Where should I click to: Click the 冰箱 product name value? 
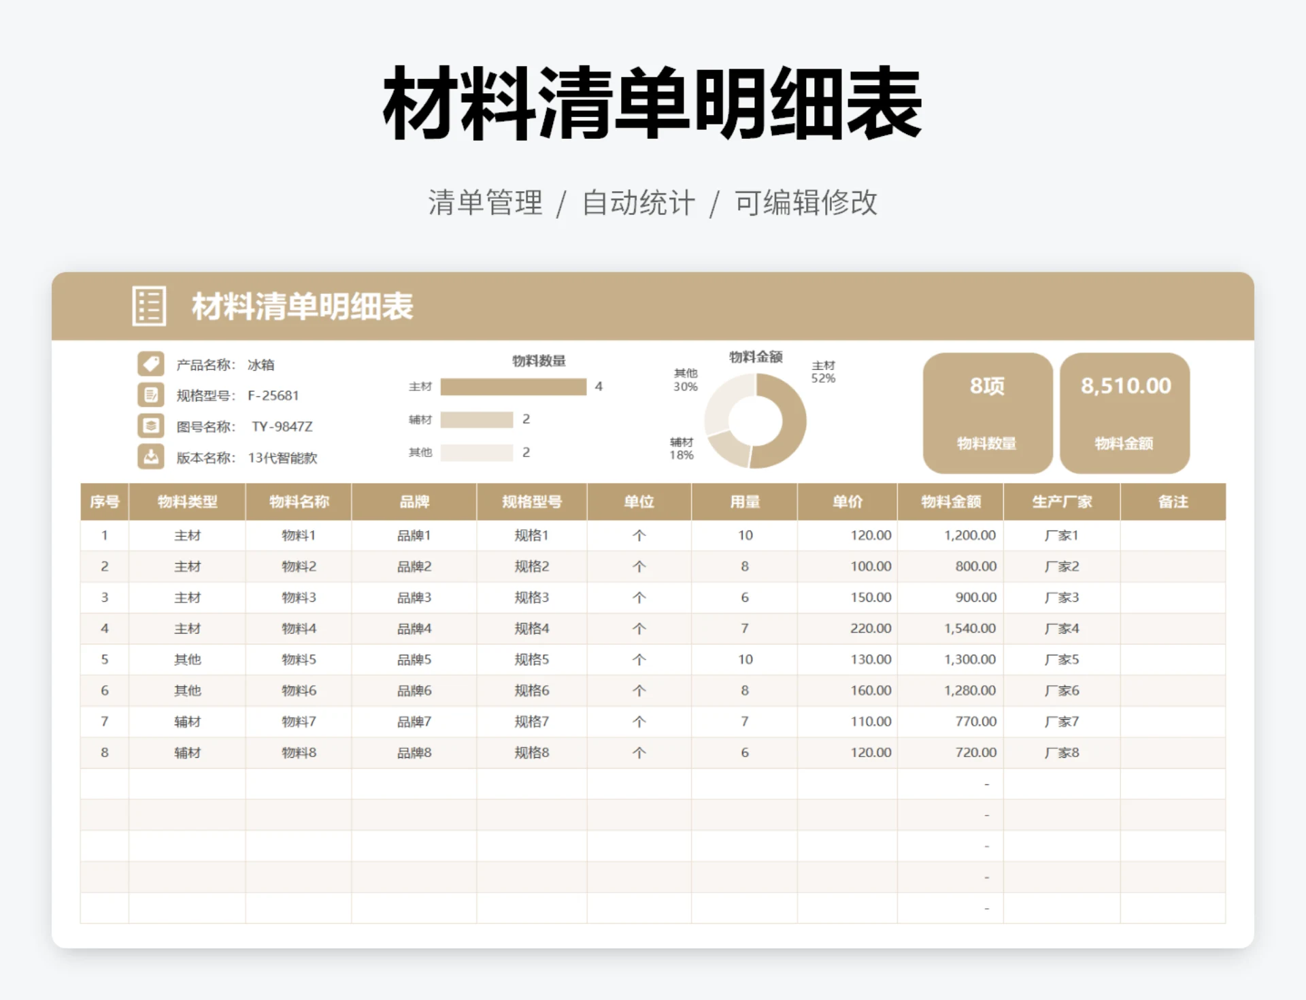tap(261, 365)
